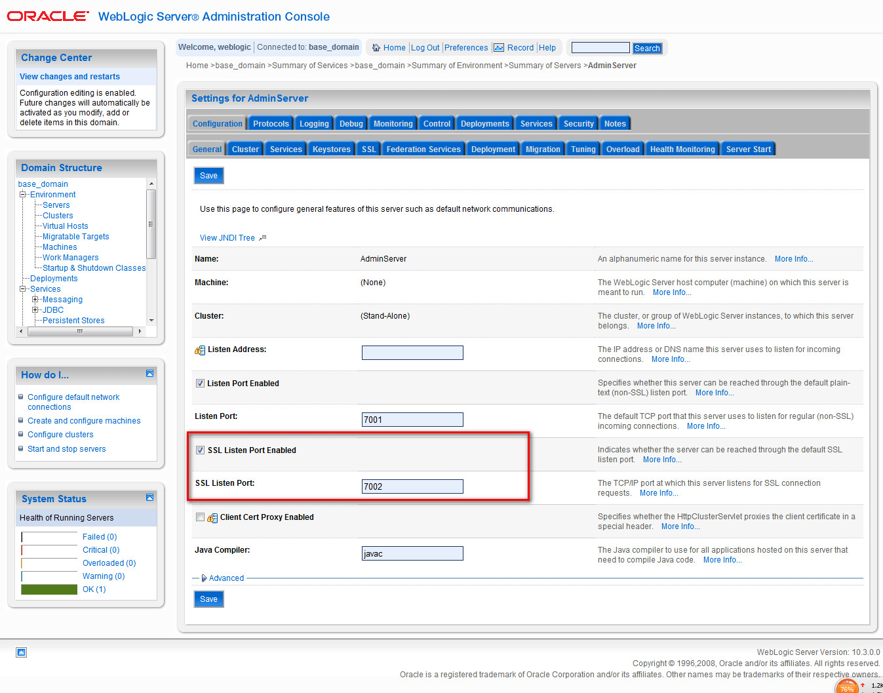Uncheck Listen Port Enabled checkbox
Image resolution: width=883 pixels, height=693 pixels.
200,384
